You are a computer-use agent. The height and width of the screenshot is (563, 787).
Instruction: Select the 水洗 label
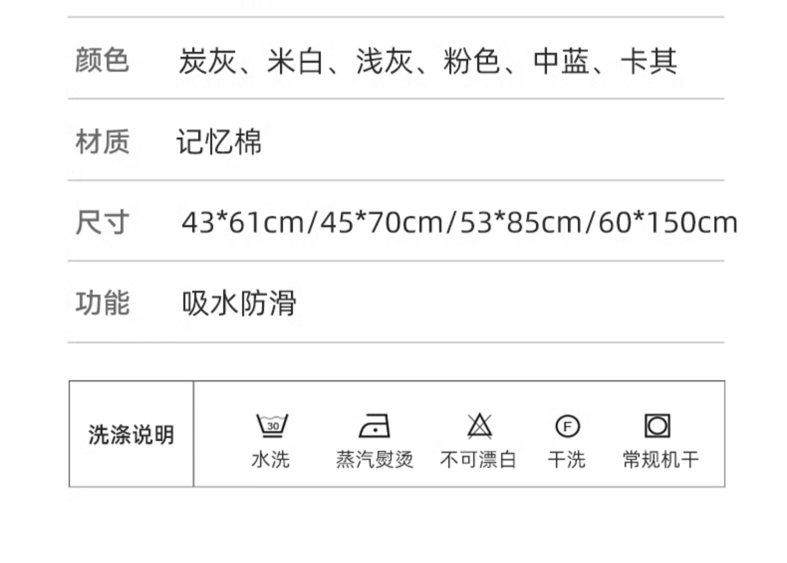point(271,460)
